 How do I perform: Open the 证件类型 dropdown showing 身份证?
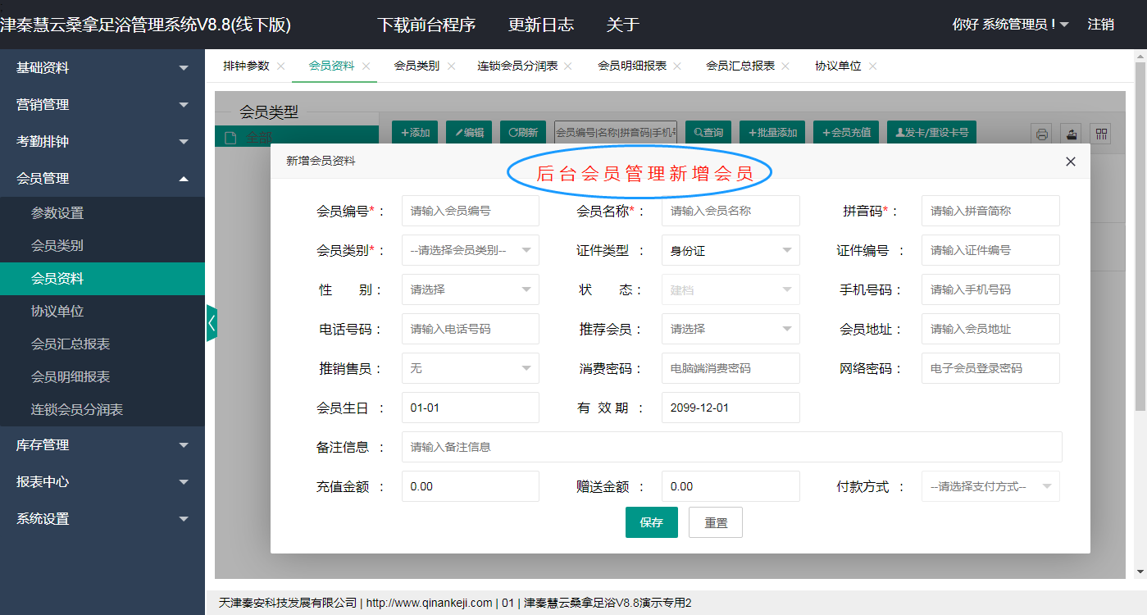pos(730,250)
